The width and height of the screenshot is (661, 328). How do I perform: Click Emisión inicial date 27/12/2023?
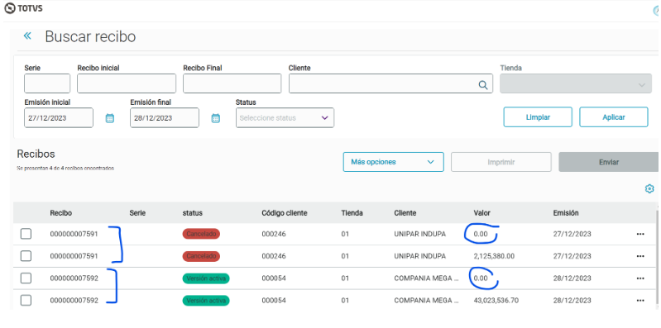click(59, 118)
